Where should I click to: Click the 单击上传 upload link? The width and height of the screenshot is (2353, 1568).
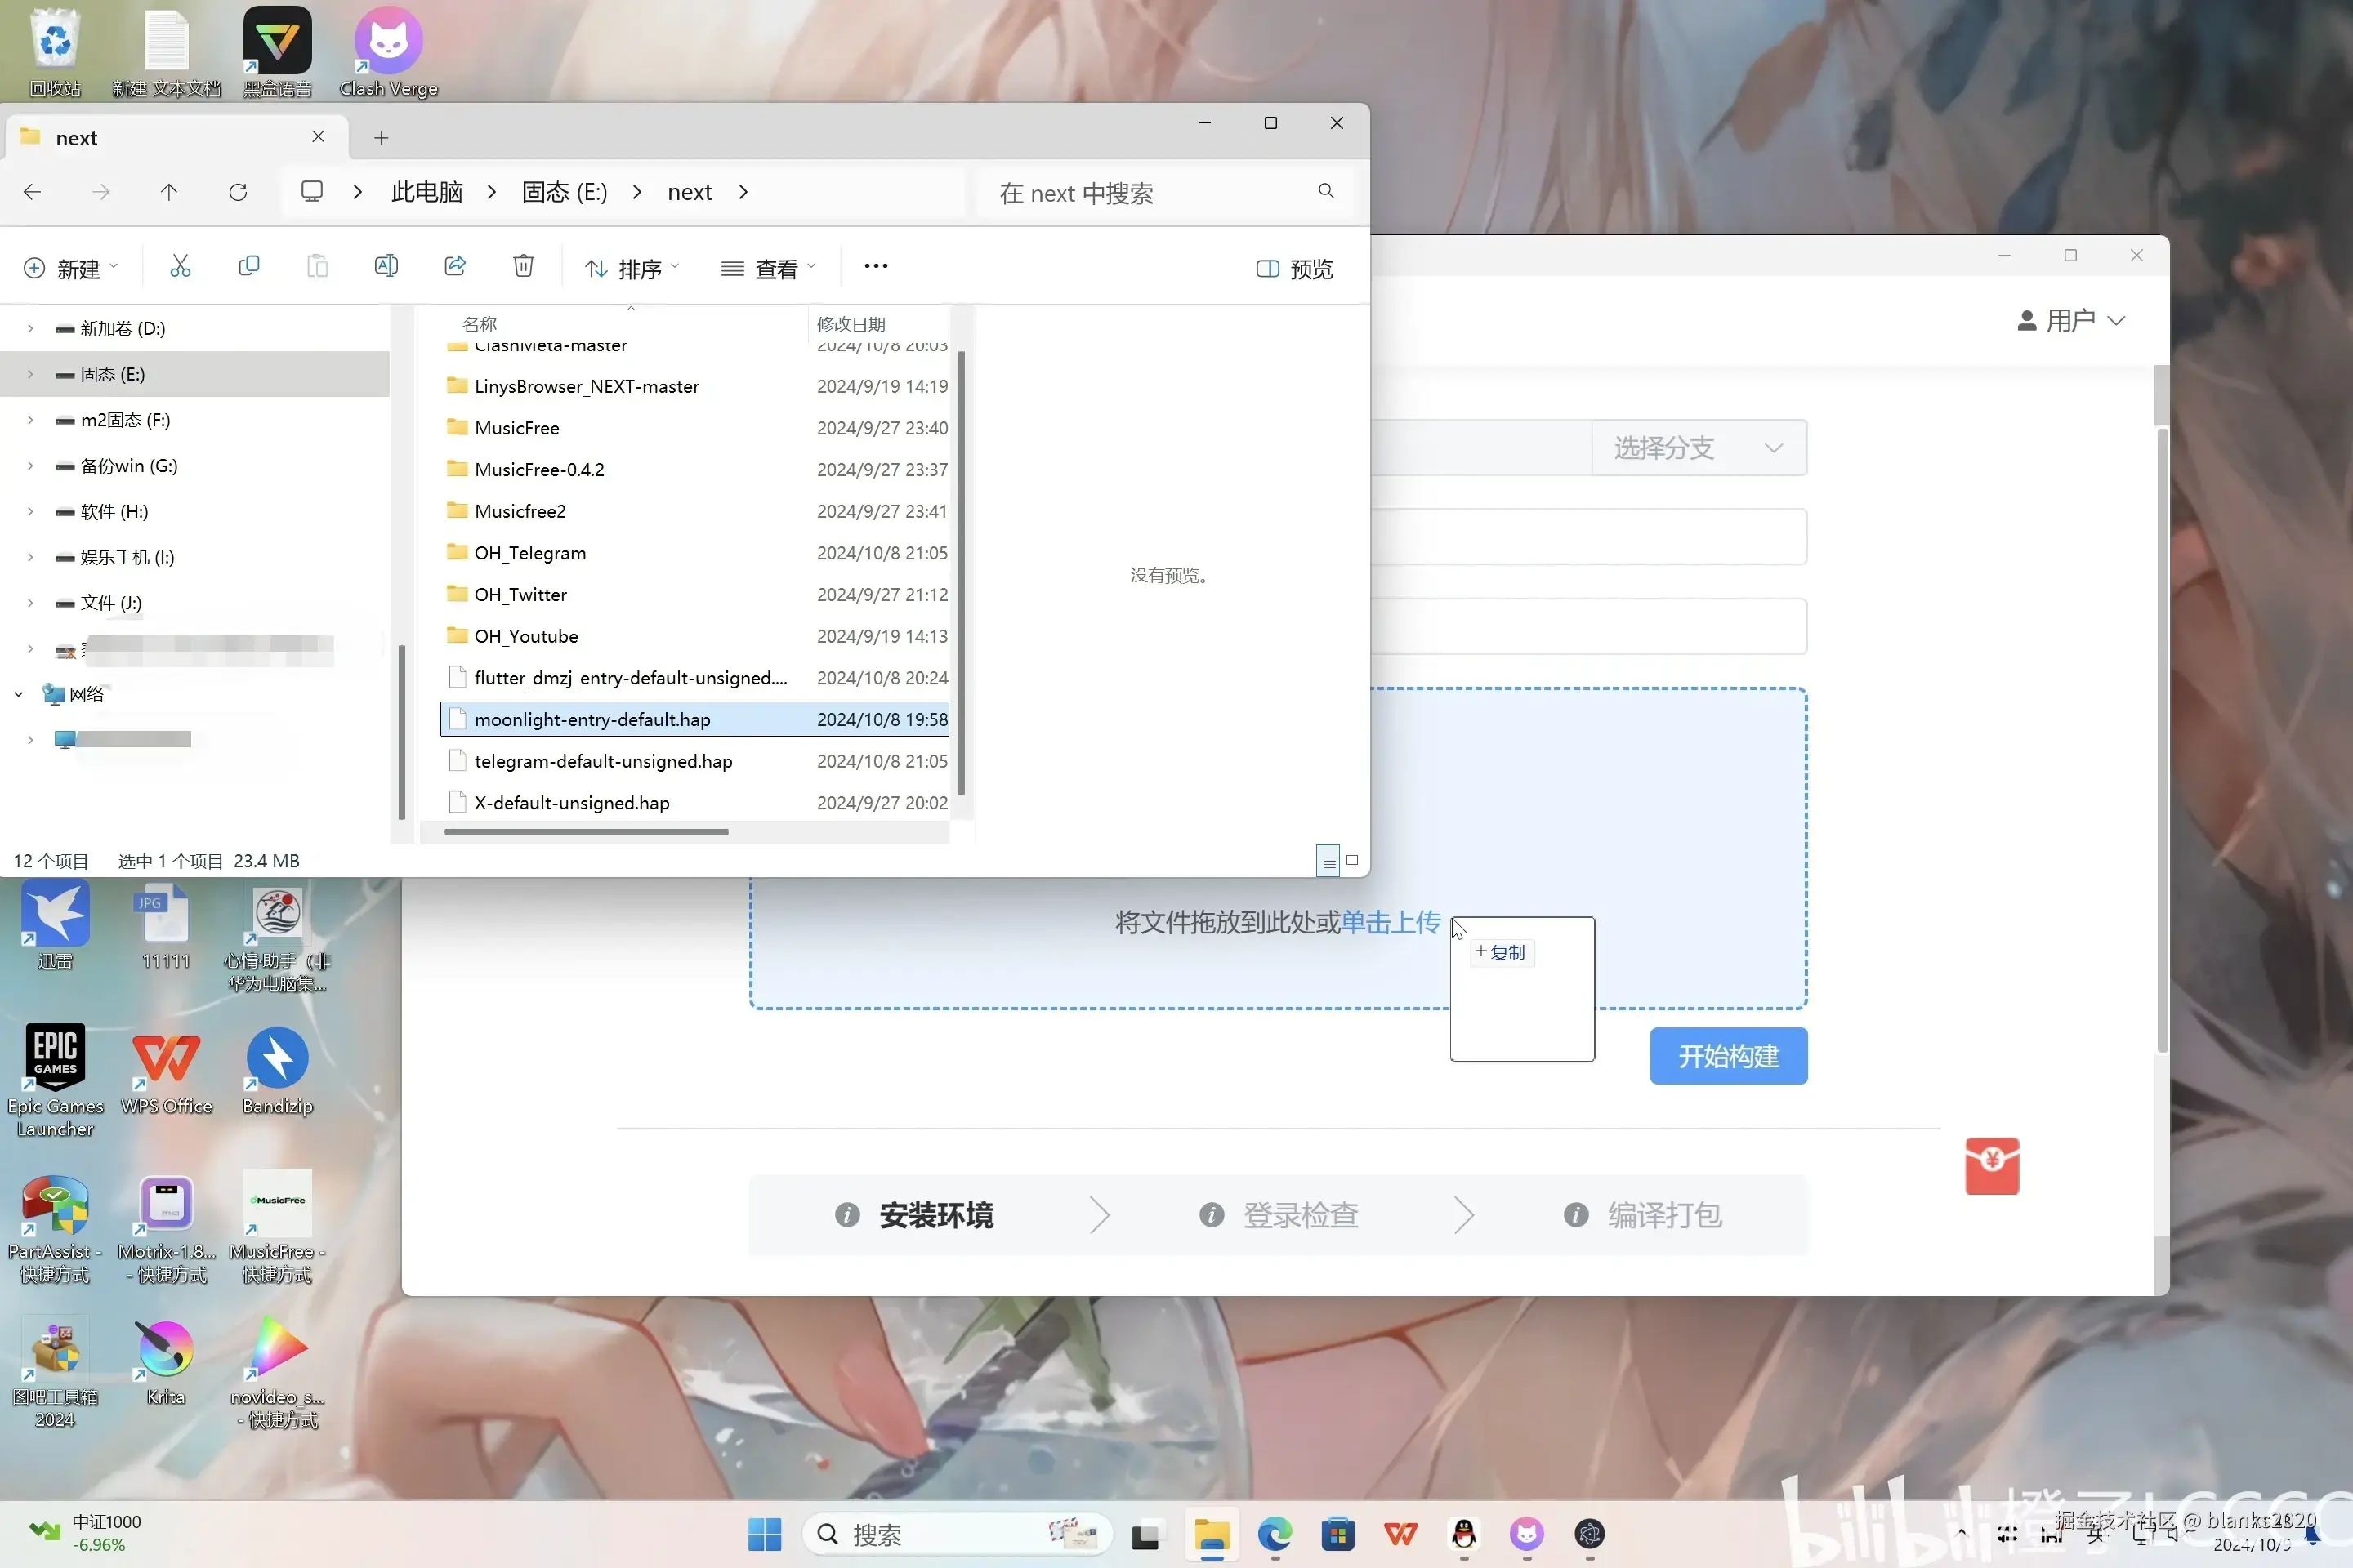[x=1390, y=922]
